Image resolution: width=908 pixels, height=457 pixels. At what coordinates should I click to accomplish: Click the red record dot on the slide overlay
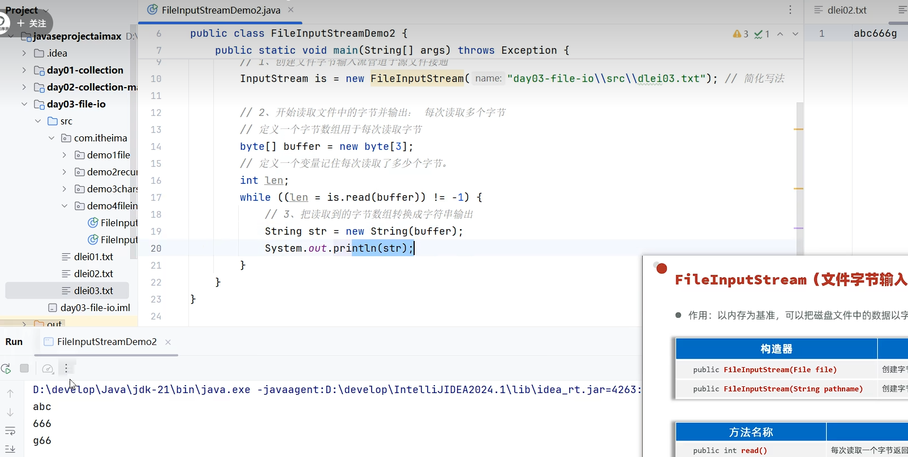661,268
